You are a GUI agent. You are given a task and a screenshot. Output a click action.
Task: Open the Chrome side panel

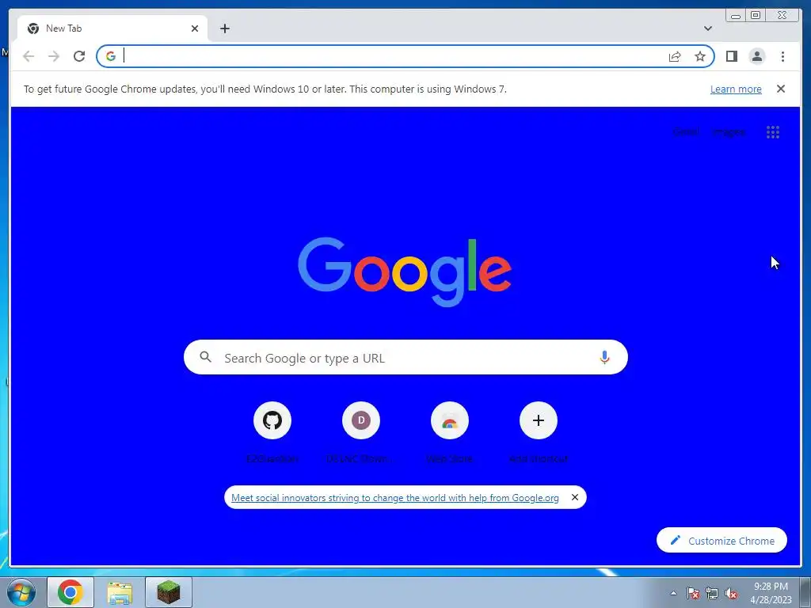(731, 56)
